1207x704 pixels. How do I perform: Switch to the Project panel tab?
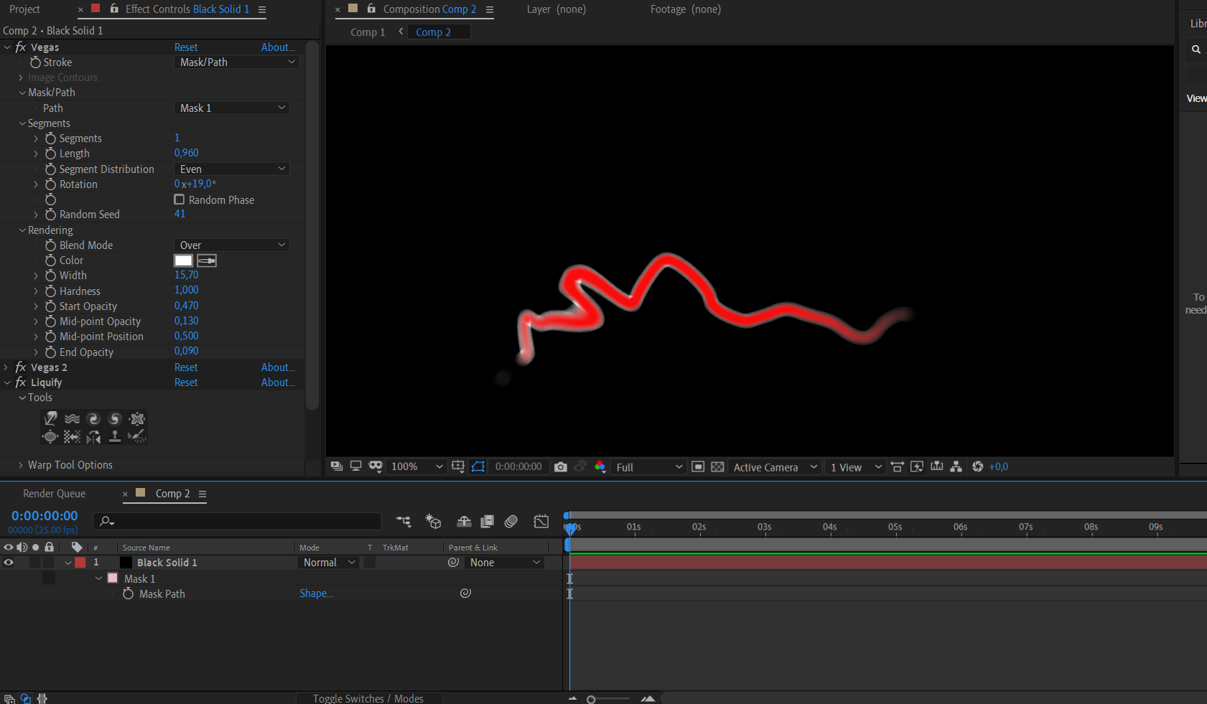[24, 9]
